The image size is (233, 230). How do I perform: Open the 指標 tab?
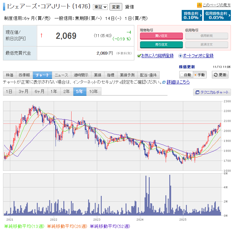(111, 75)
